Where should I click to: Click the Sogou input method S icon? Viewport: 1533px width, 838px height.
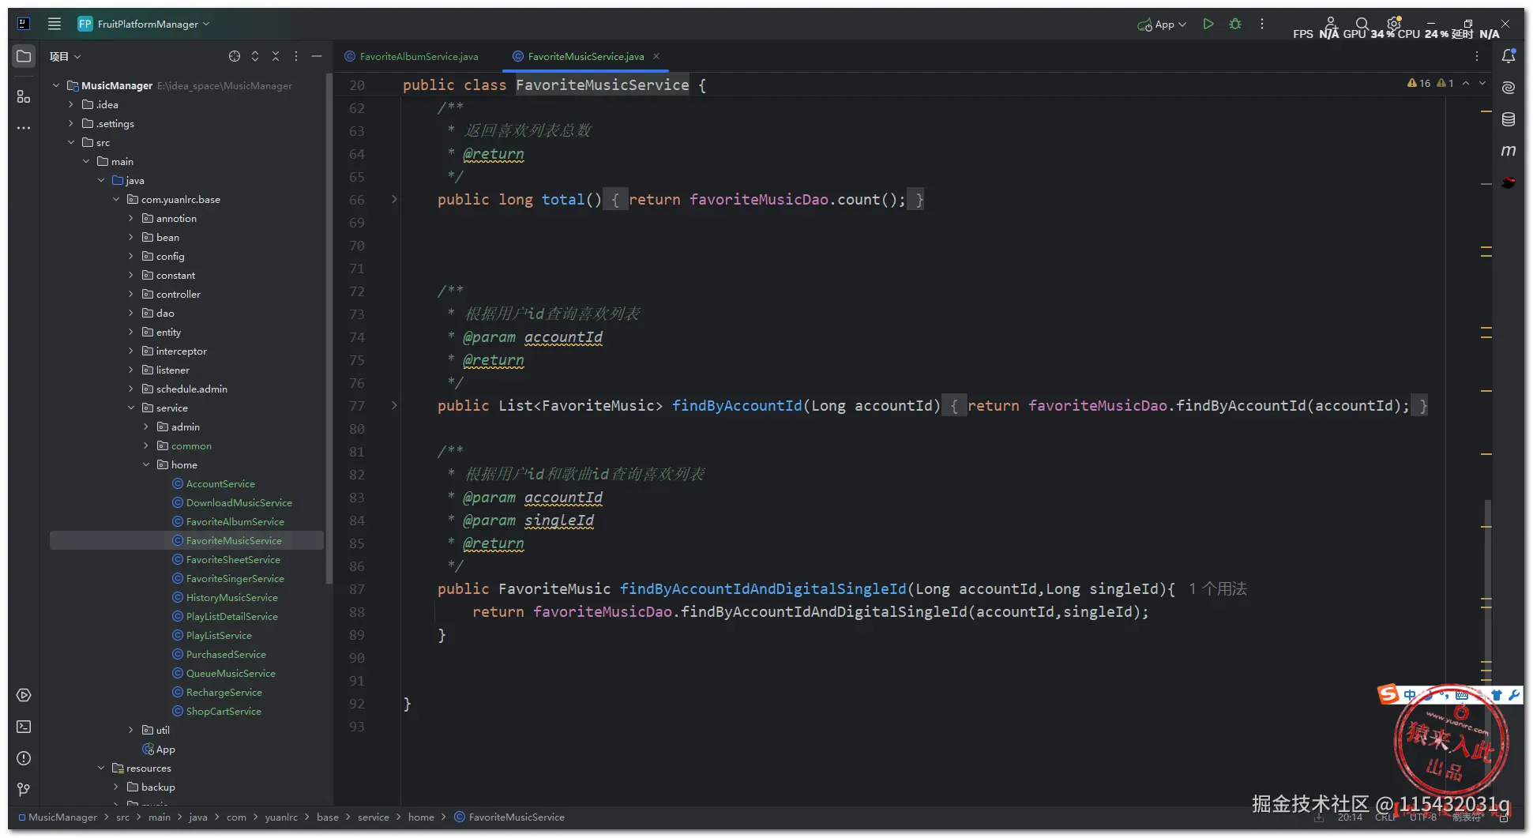(x=1388, y=693)
